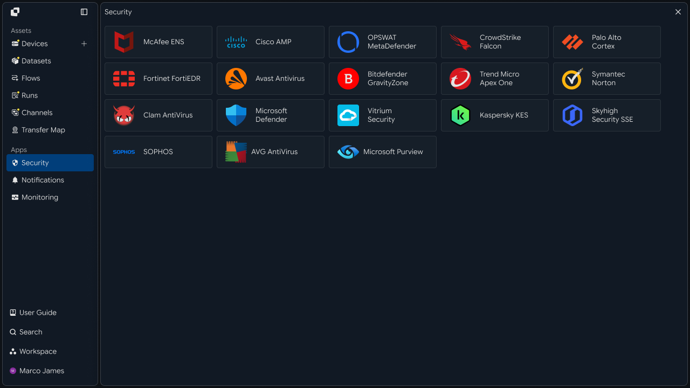
Task: Select the AVG AntiVirus label
Action: tap(274, 152)
